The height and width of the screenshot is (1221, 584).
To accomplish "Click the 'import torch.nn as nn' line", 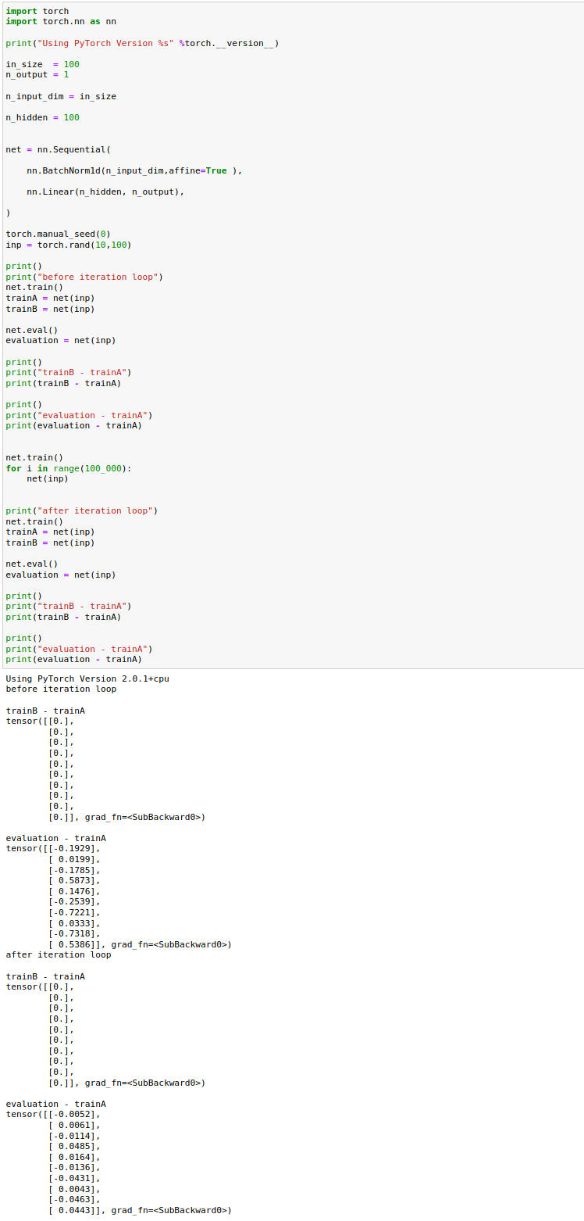I will [x=60, y=22].
